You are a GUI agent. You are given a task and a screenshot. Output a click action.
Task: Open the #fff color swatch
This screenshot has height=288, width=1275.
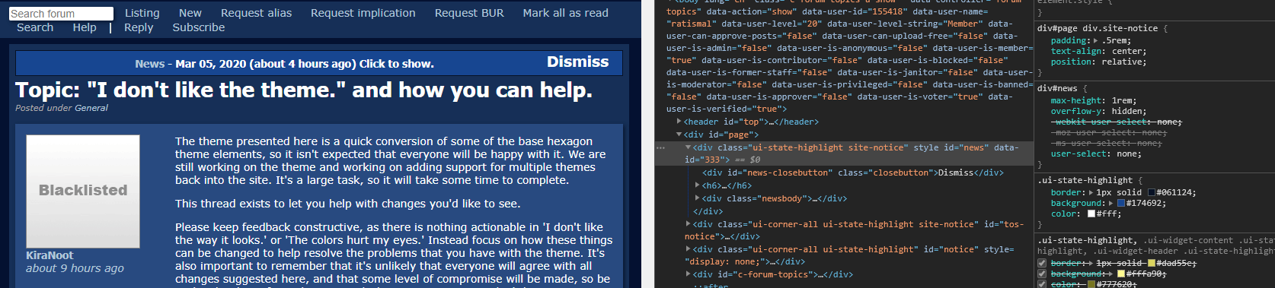pyautogui.click(x=1091, y=214)
